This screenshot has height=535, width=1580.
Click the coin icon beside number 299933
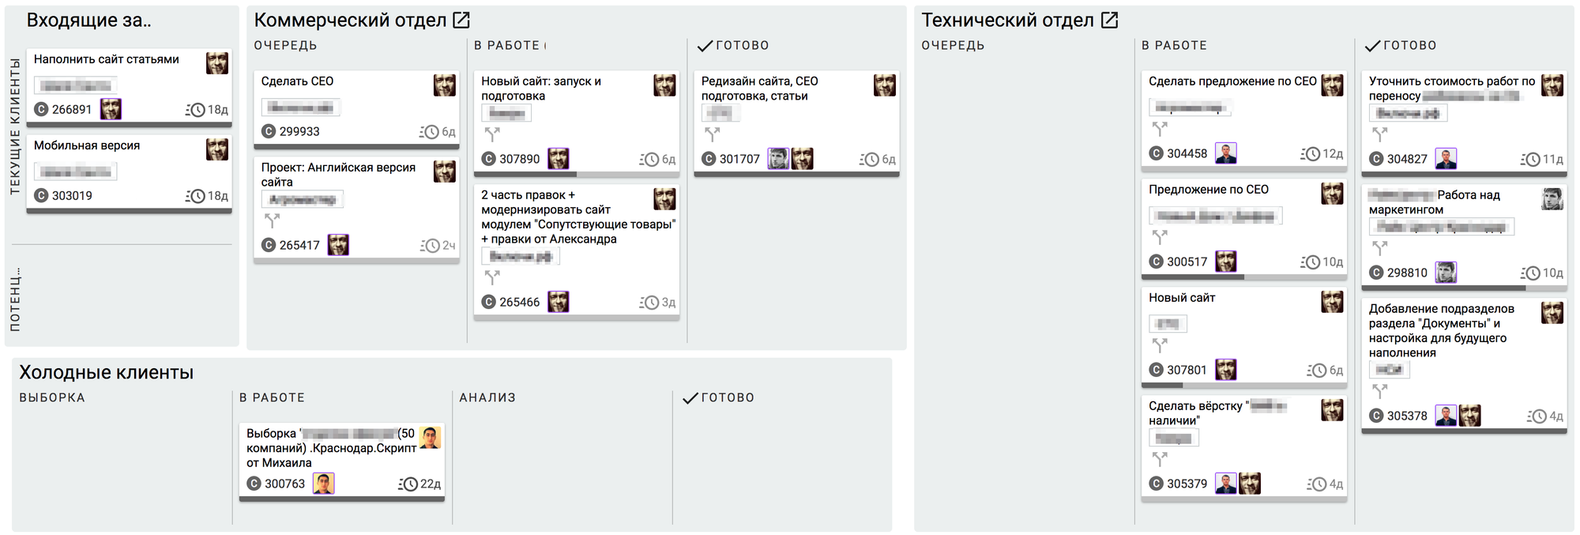tap(269, 131)
